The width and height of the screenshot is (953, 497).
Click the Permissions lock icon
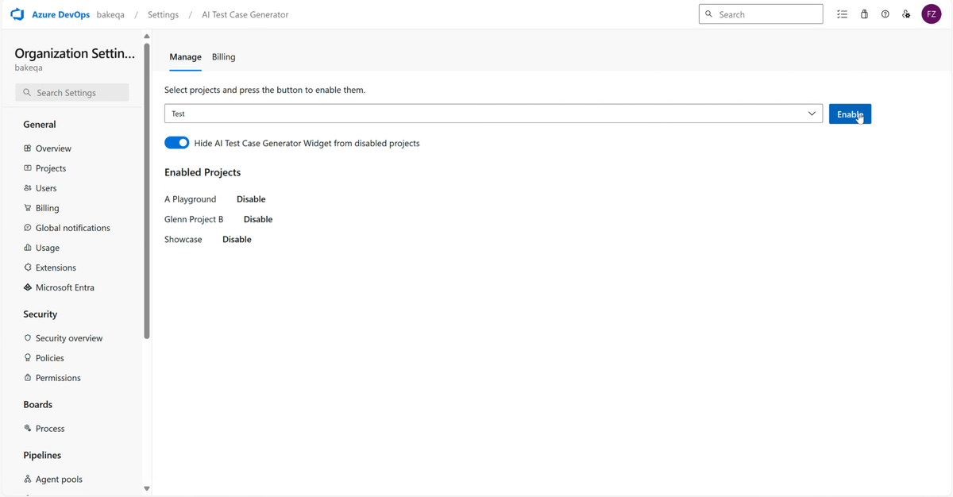point(28,378)
